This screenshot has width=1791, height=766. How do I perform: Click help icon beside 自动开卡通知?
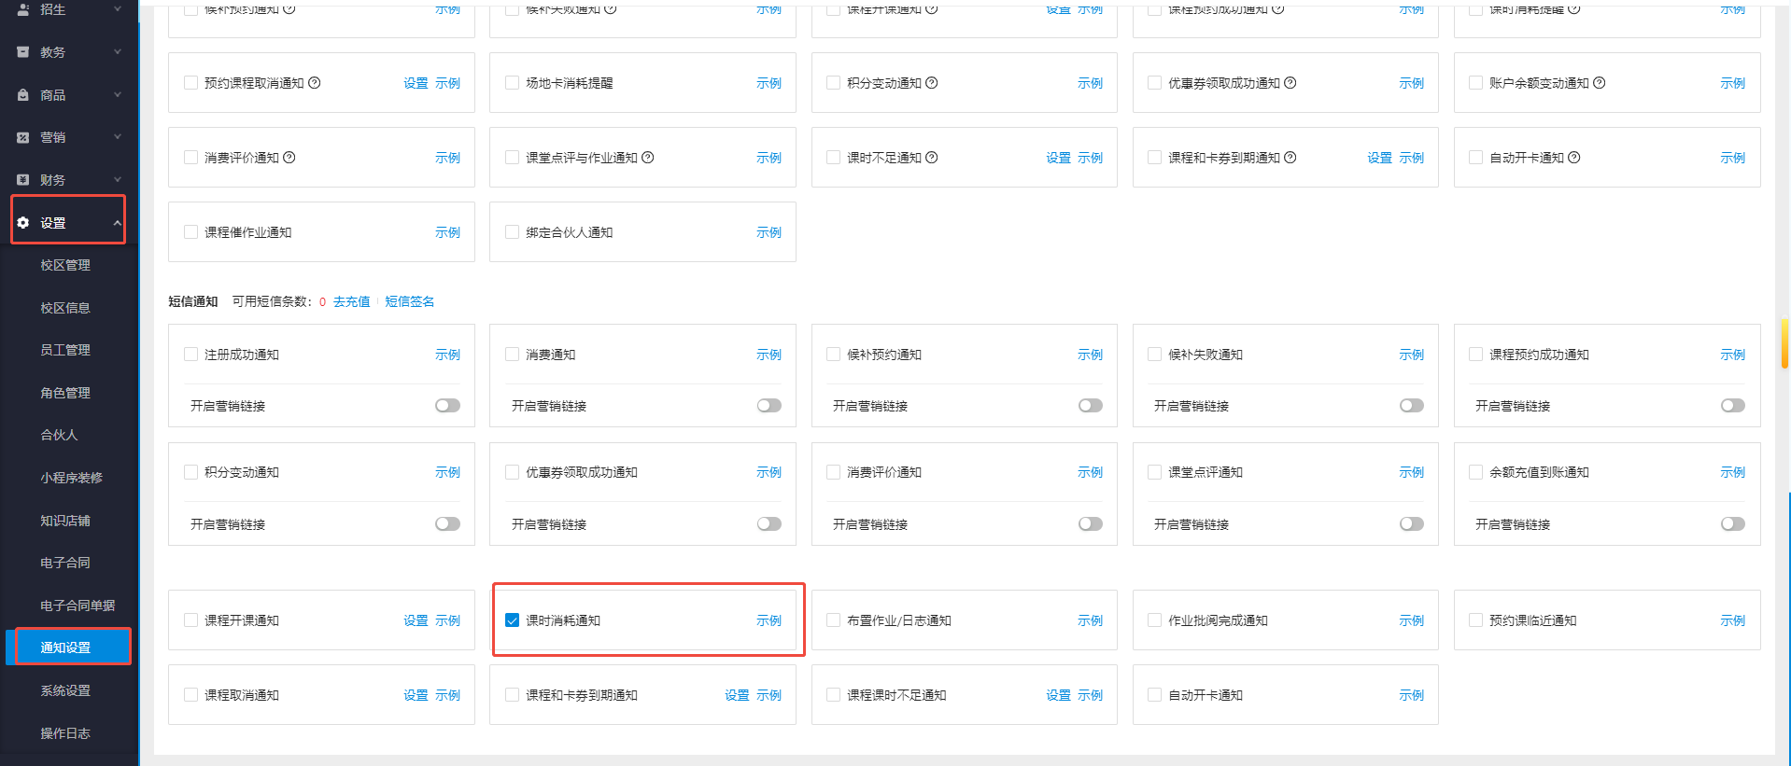click(x=1574, y=158)
